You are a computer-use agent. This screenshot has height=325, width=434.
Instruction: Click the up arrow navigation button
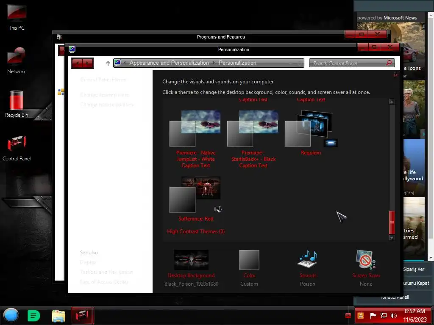pos(108,63)
